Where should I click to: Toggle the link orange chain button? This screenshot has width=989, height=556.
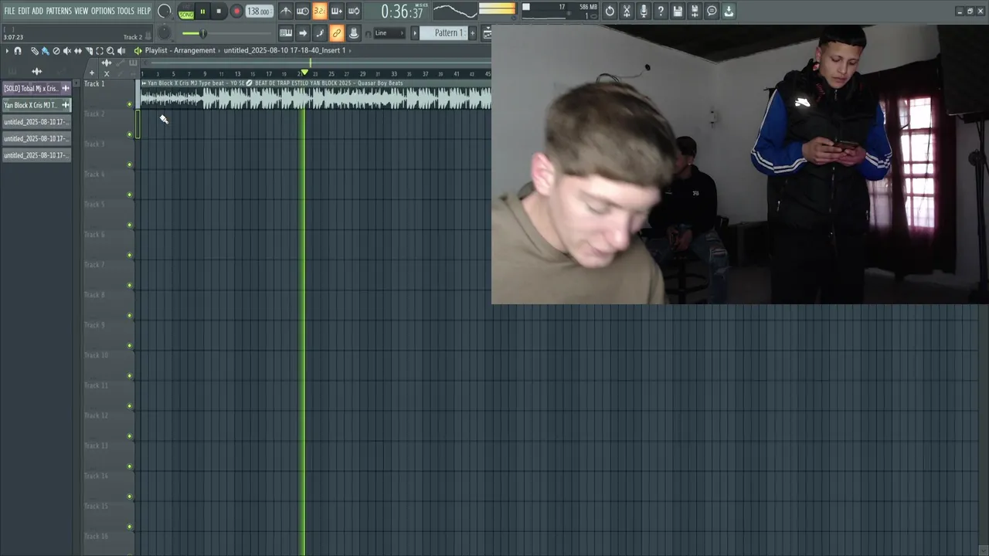[x=337, y=33]
